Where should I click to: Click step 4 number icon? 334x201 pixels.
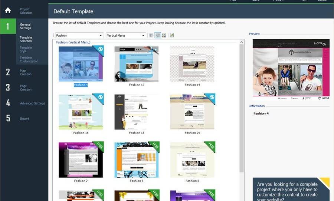[8, 103]
